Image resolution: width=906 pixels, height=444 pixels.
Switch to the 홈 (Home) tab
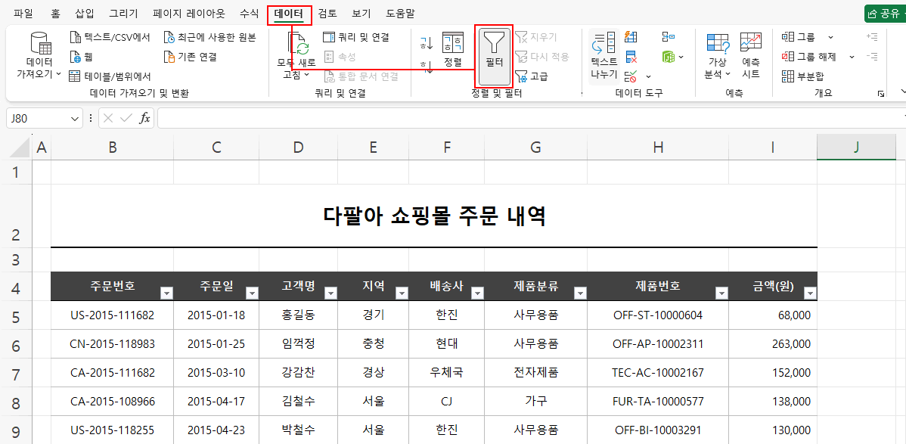(x=55, y=14)
